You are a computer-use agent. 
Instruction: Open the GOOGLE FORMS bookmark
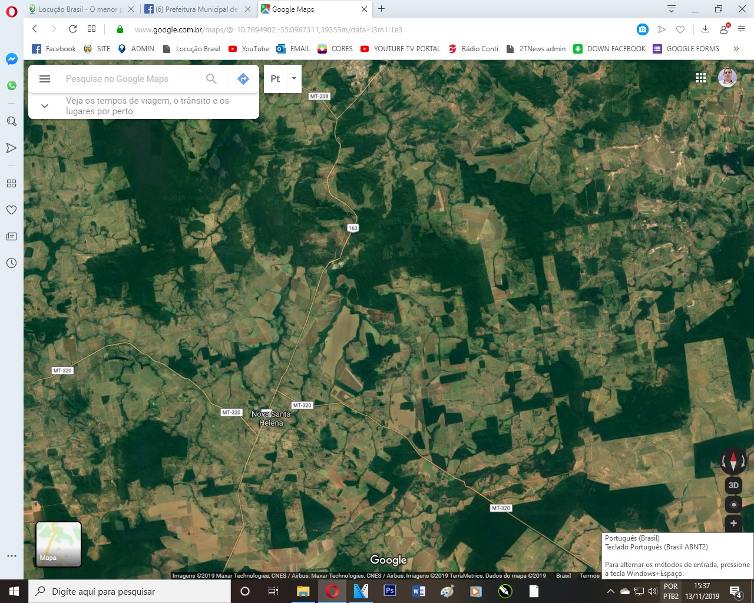click(x=686, y=49)
